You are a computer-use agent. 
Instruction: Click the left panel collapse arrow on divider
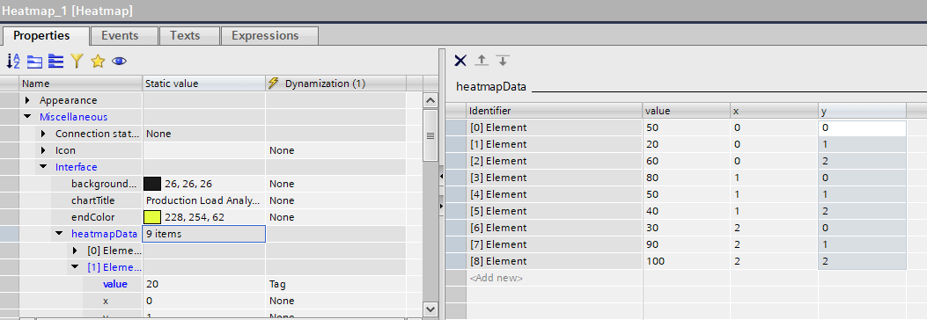tap(441, 177)
